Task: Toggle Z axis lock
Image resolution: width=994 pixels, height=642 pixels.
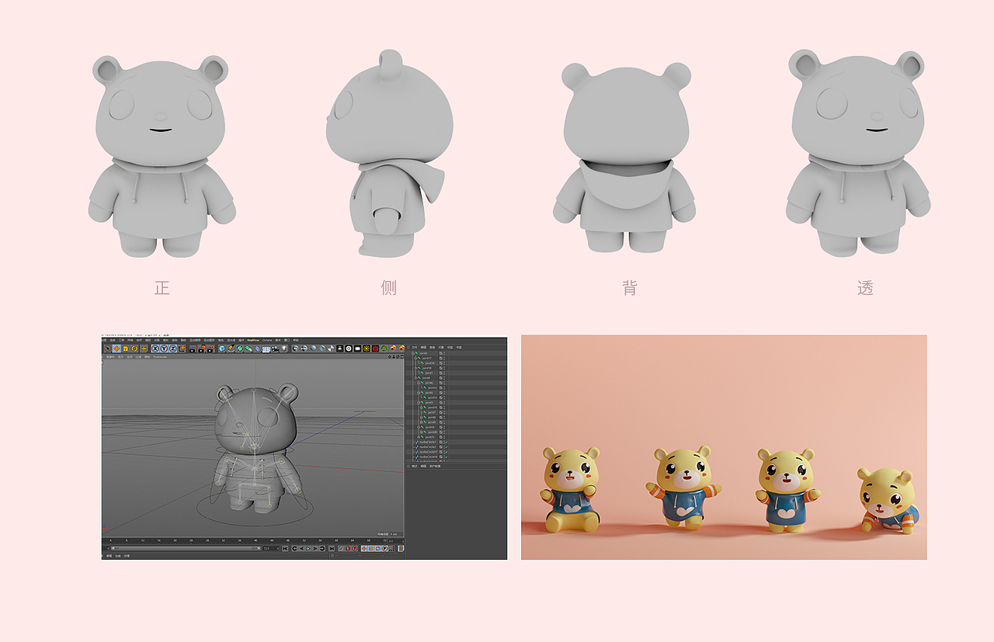Action: (173, 349)
